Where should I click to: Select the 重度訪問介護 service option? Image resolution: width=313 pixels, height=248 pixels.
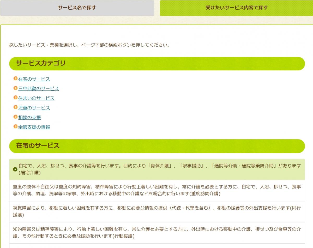pyautogui.click(x=156, y=191)
